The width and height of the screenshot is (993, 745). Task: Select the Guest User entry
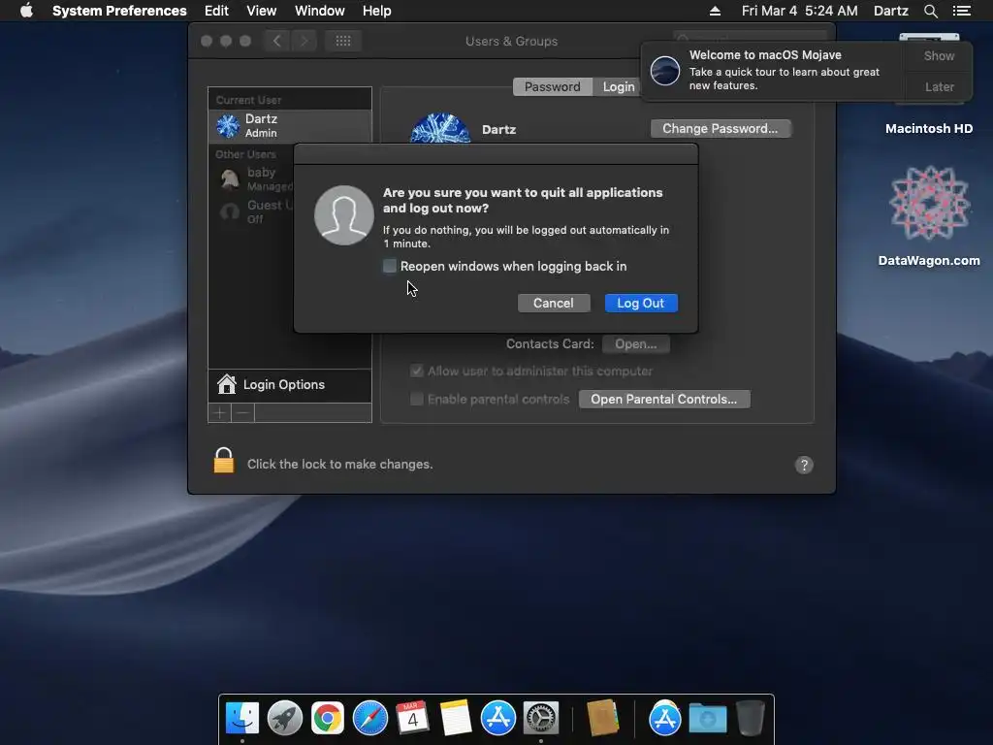tap(253, 211)
